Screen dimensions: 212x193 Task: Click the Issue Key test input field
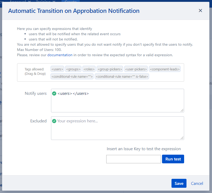[x=133, y=159]
